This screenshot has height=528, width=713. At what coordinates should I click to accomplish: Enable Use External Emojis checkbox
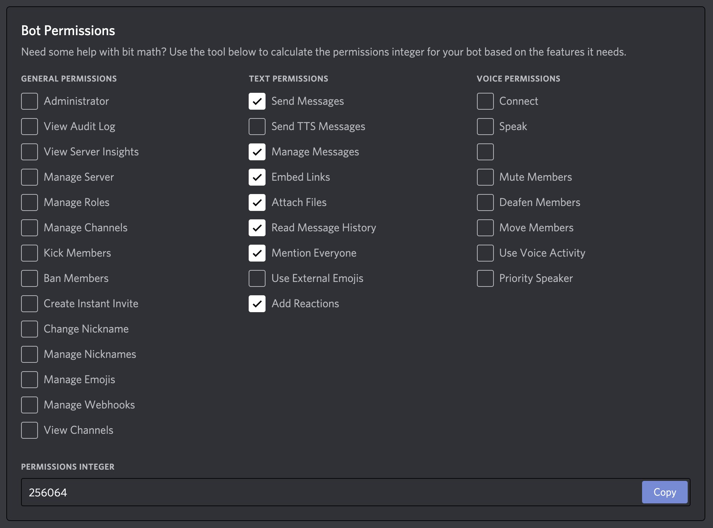pyautogui.click(x=257, y=278)
